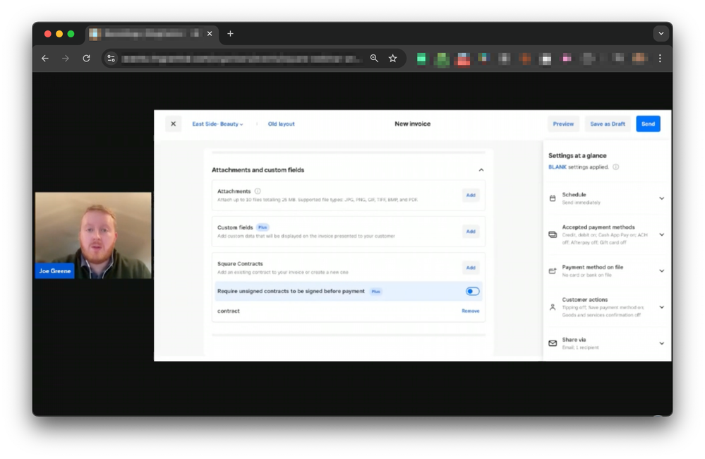Add a Square Contract to invoice
Screen dimensions: 705x459
tap(470, 268)
